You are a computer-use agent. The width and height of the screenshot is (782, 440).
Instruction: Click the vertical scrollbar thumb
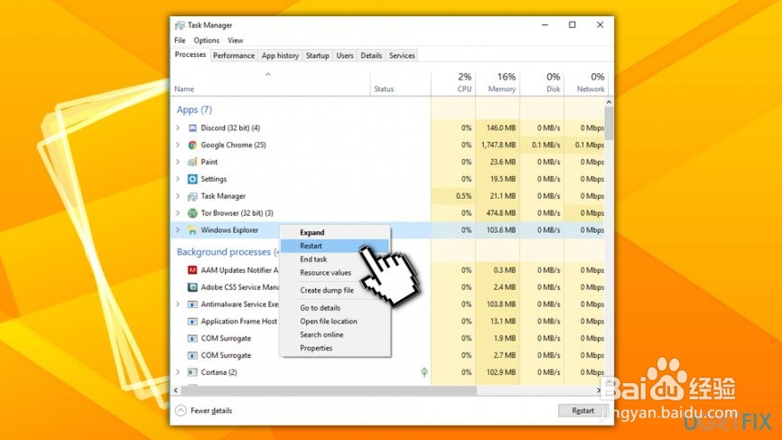tap(609, 123)
